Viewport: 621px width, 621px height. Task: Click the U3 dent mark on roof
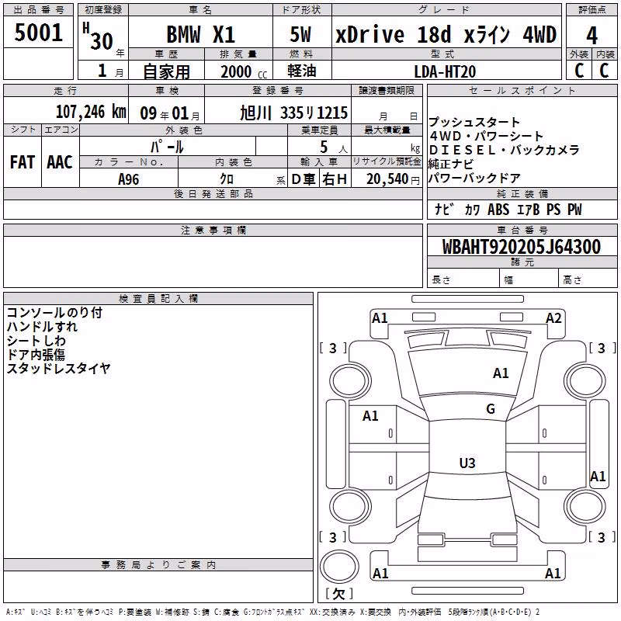click(x=467, y=463)
